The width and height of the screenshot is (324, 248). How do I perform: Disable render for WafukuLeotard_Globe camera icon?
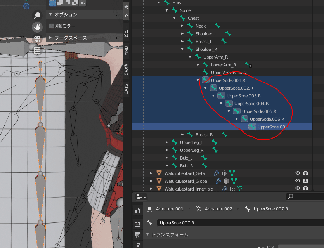[305, 180]
